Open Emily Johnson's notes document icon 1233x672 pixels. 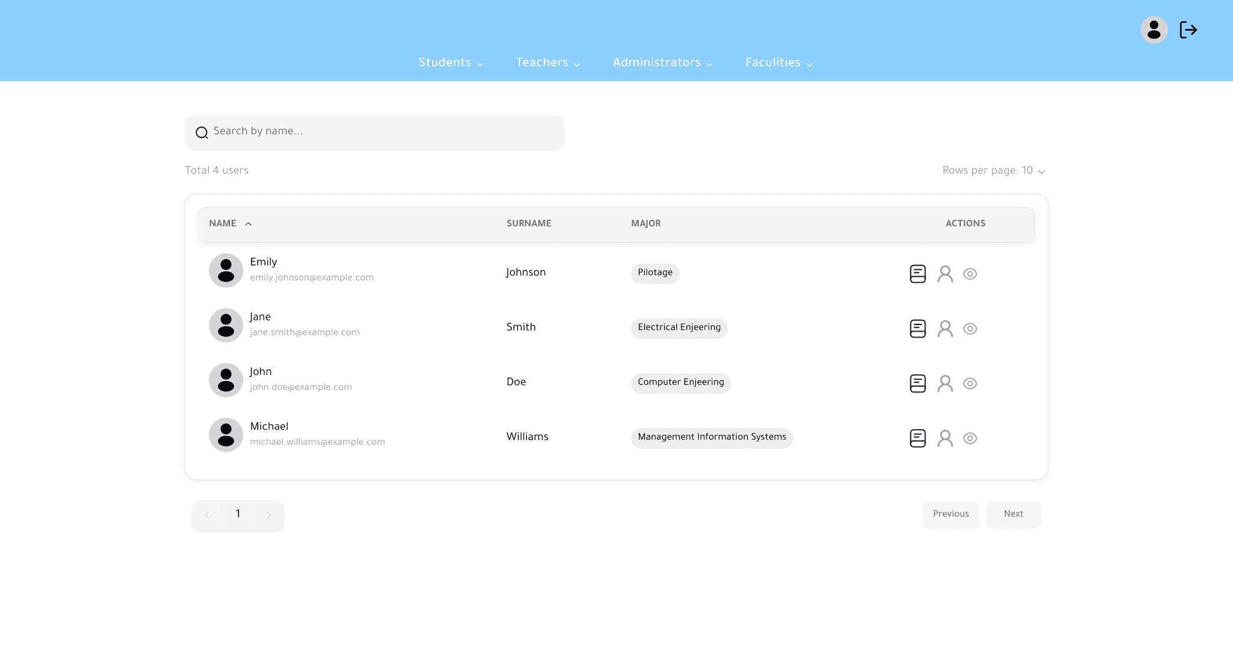(918, 274)
